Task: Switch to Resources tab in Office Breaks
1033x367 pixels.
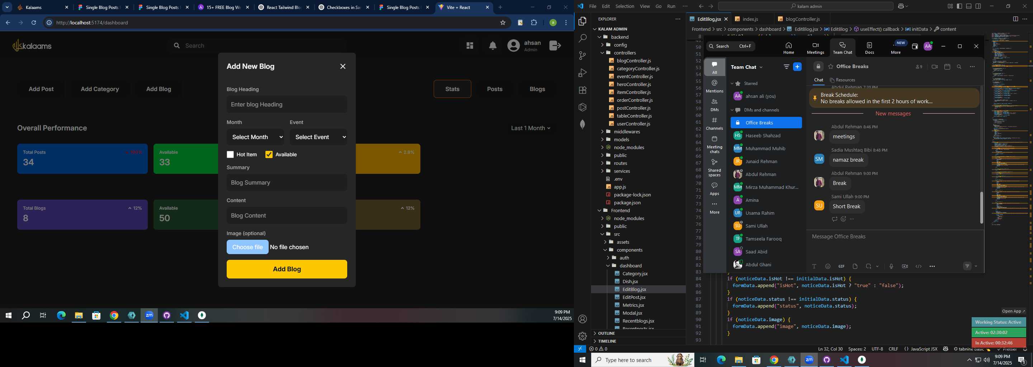Action: (x=842, y=80)
